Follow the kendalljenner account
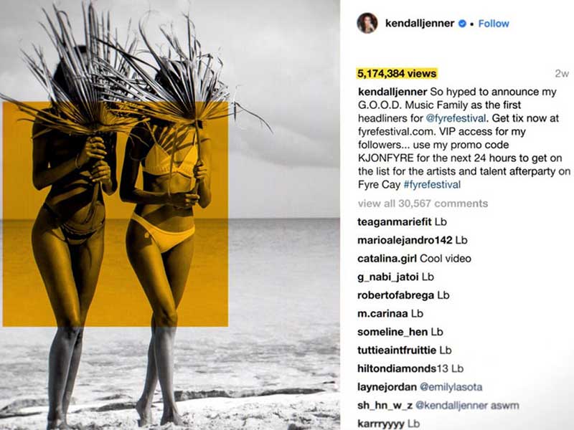Screen dimensions: 574x430 pyautogui.click(x=494, y=24)
